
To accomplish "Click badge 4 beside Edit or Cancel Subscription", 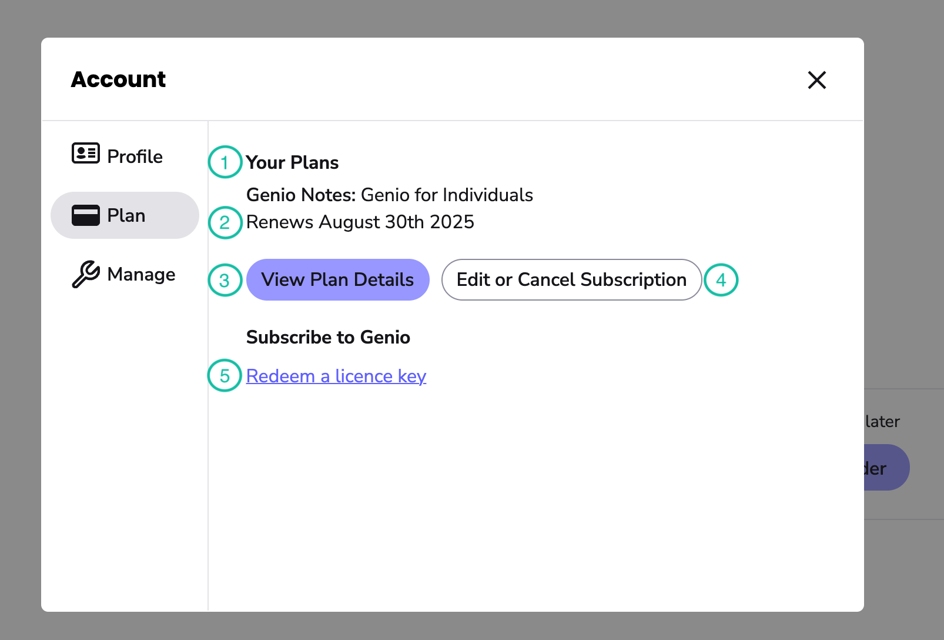I will tap(721, 280).
